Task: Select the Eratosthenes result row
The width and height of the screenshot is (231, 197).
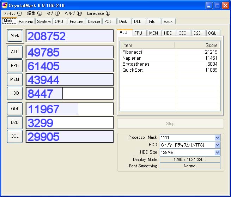Action: point(170,64)
